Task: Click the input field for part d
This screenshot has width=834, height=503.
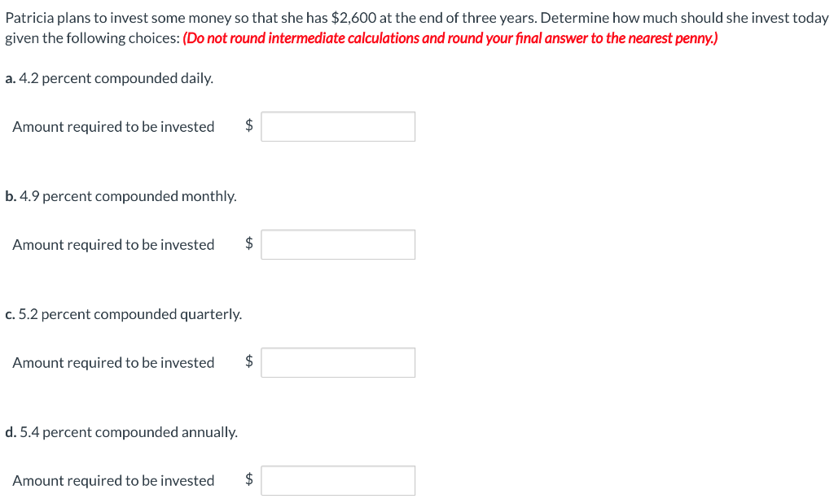Action: point(337,480)
